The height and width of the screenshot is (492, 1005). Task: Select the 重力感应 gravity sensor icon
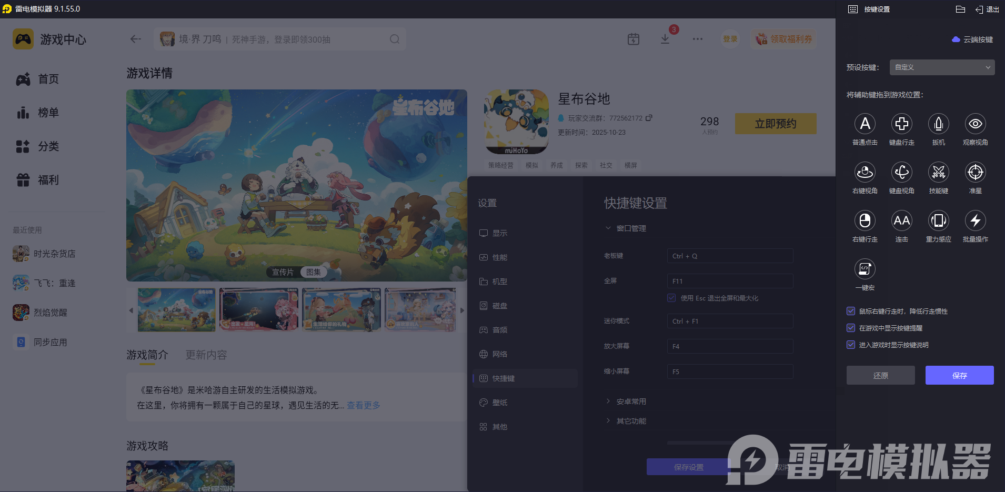click(x=938, y=221)
